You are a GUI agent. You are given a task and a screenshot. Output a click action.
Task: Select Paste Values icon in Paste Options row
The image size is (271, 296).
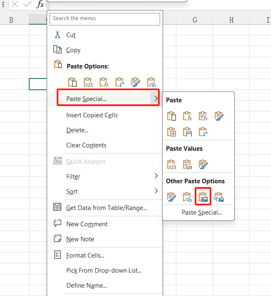(x=88, y=82)
